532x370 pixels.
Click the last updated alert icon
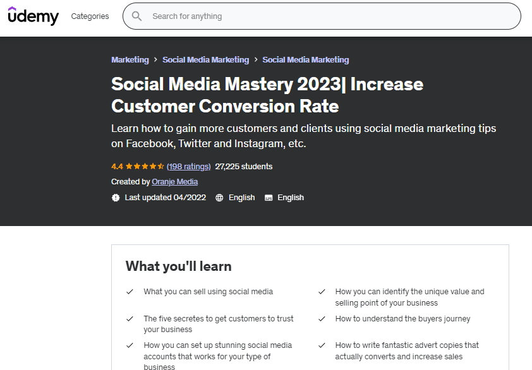(116, 198)
